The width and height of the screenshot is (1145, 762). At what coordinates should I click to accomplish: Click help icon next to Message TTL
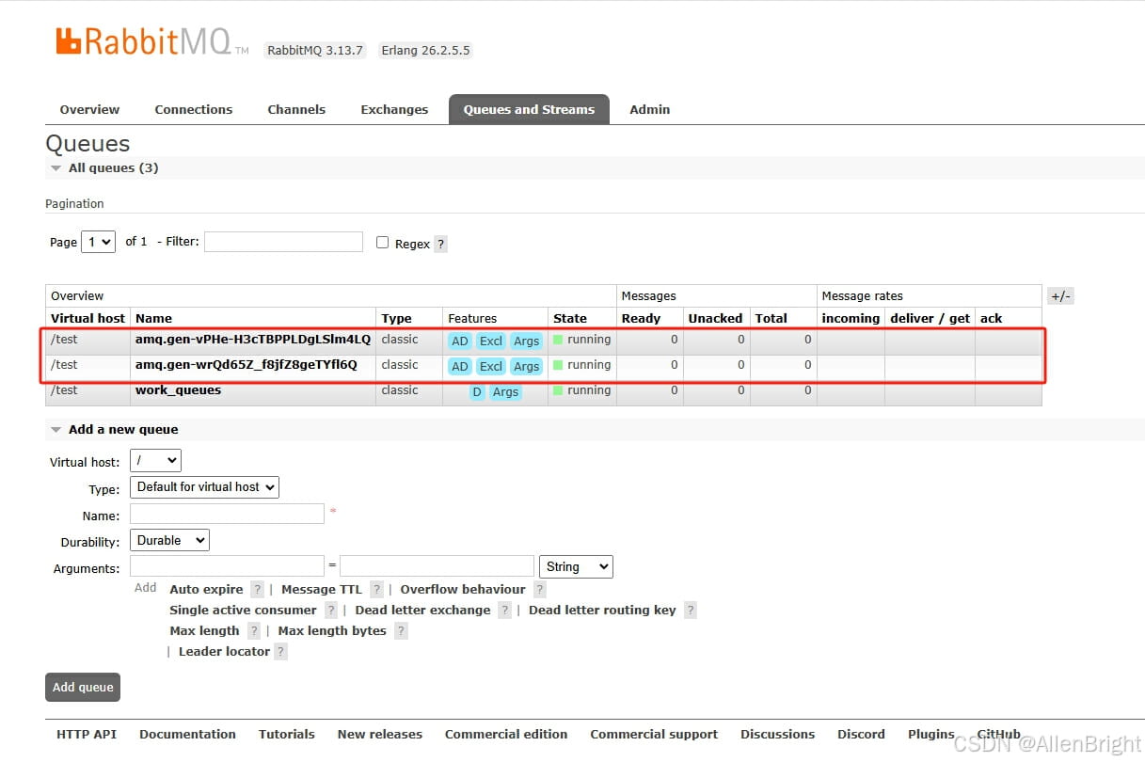point(376,590)
